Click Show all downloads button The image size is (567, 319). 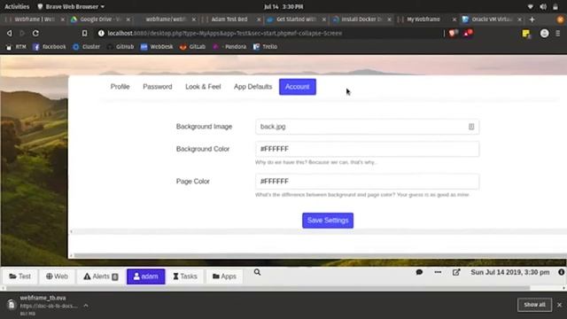point(534,305)
